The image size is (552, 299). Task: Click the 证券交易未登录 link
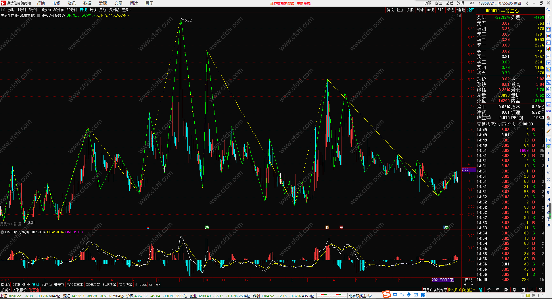[282, 3]
